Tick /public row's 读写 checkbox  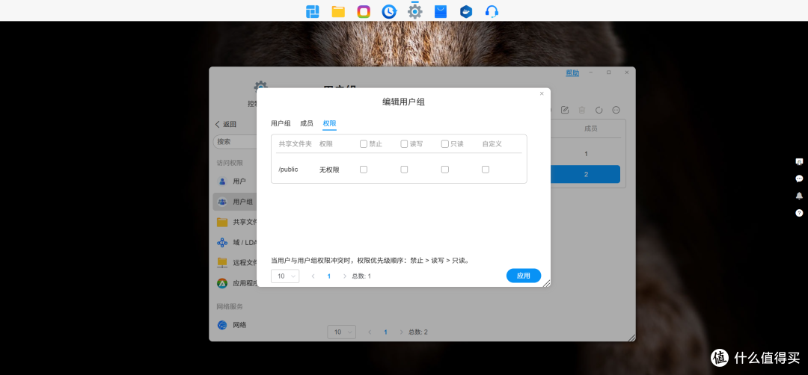(x=404, y=170)
